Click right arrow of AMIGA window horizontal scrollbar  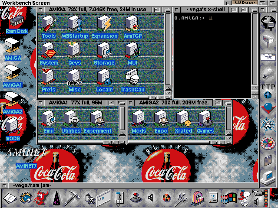point(161,97)
